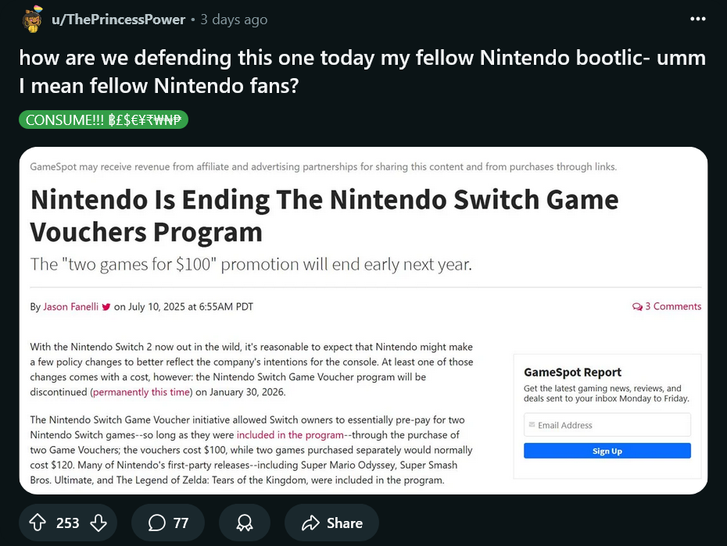This screenshot has height=546, width=727.
Task: Follow the 'permanently this time' link
Action: tap(141, 392)
